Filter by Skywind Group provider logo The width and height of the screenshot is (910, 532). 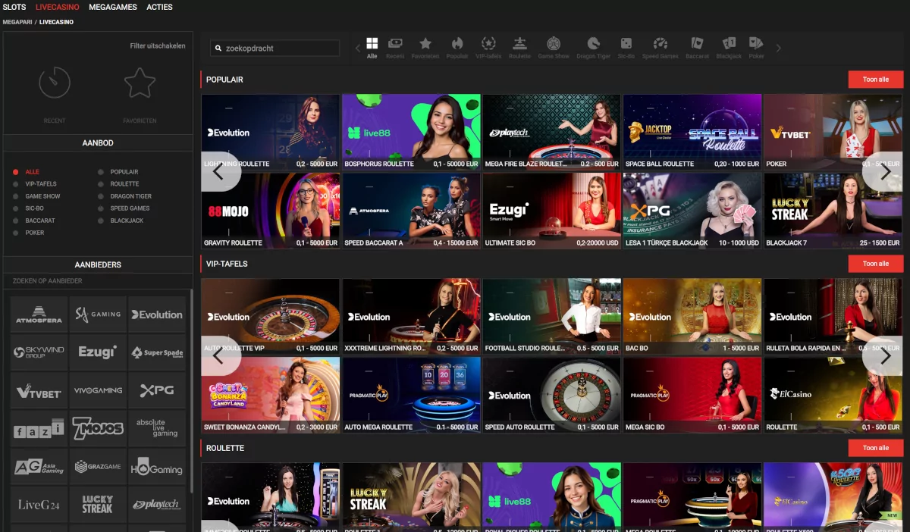click(39, 352)
